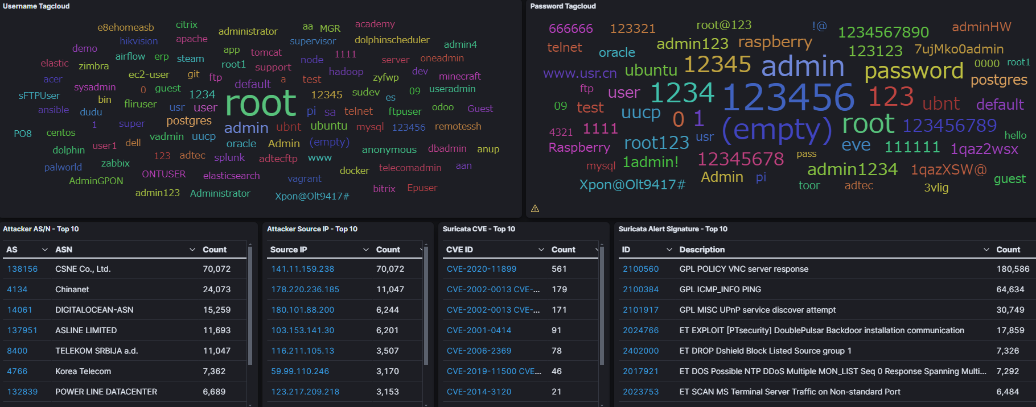Click 'ET DROP Dshield Block Listed Source group 1'
The image size is (1036, 407).
[x=766, y=351]
